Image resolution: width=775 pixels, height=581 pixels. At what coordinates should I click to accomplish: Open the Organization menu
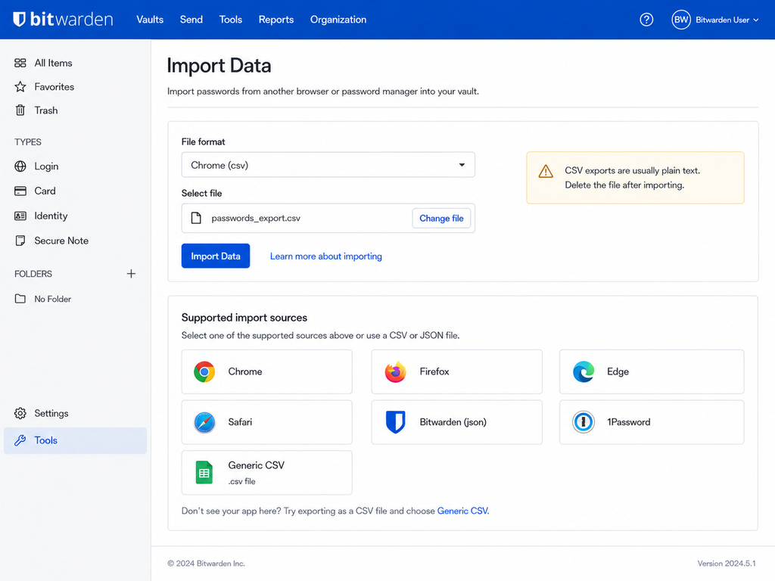tap(338, 20)
